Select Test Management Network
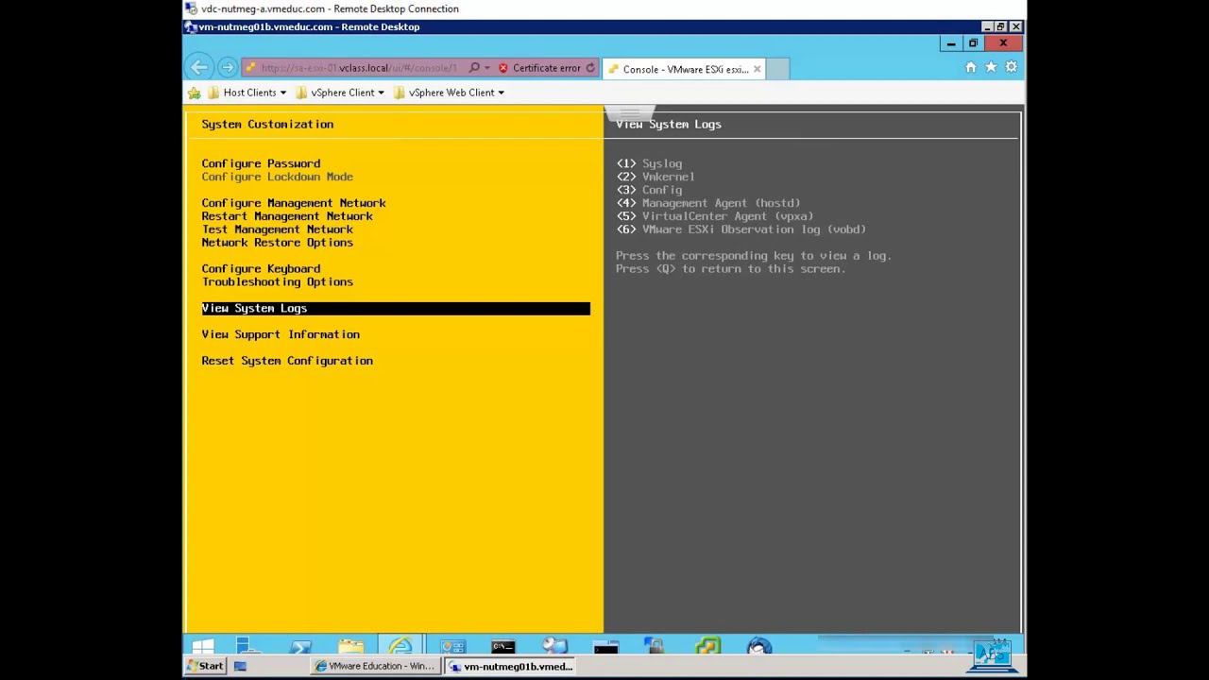 [x=277, y=229]
